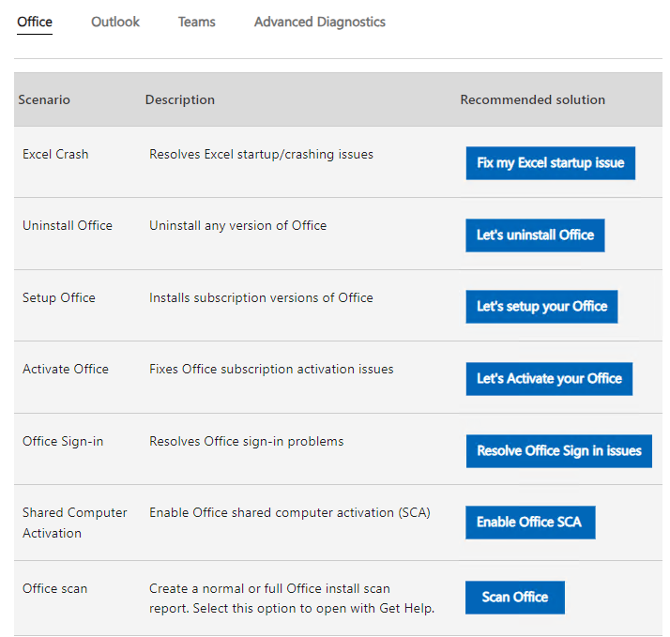This screenshot has width=670, height=637.
Task: Go to Advanced Diagnostics tab
Action: (320, 22)
